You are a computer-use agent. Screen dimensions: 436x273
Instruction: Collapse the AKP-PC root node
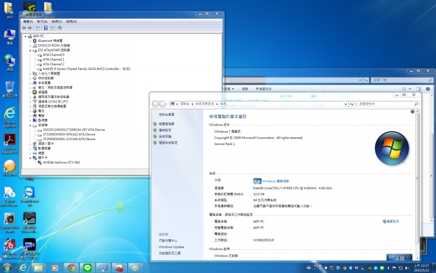(x=25, y=36)
